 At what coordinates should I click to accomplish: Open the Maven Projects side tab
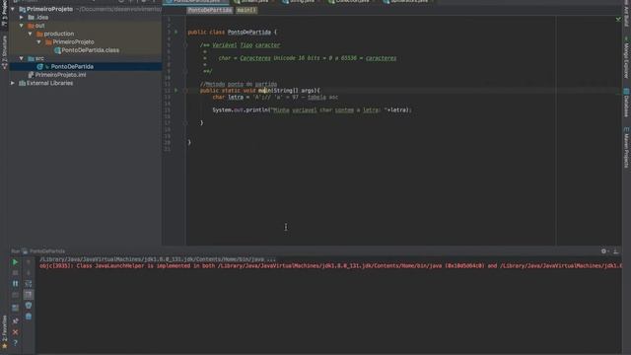coord(627,148)
